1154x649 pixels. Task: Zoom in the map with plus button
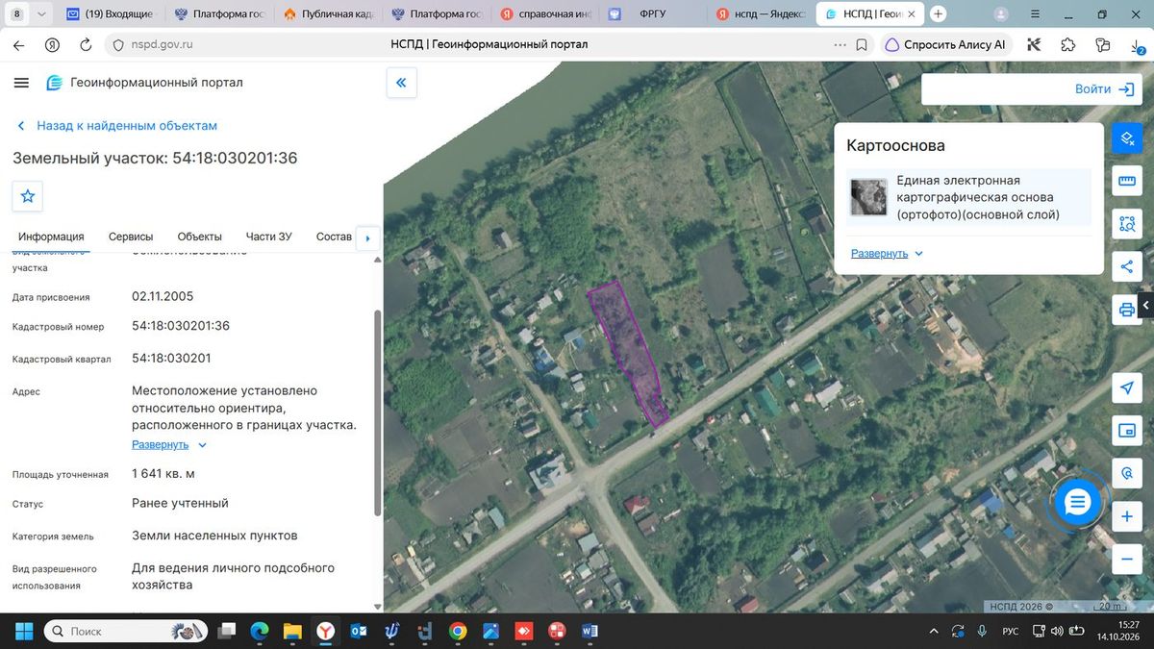(1127, 516)
